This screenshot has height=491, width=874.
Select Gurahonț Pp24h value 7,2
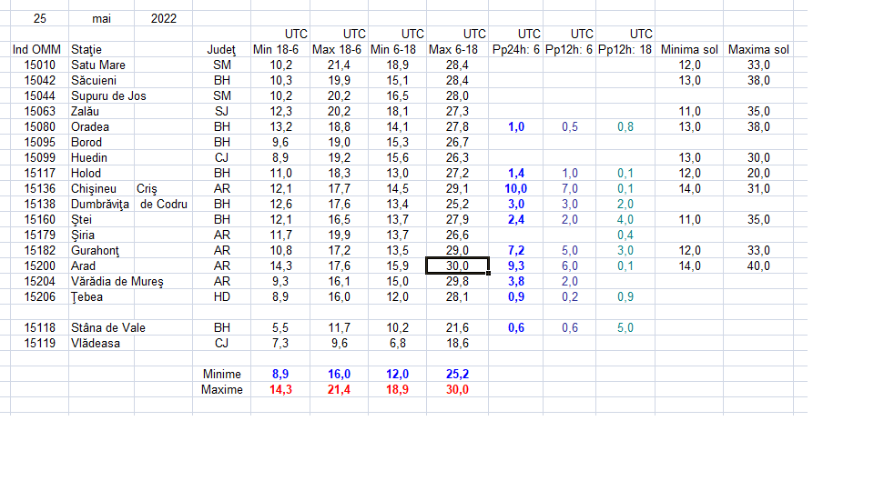[x=515, y=251]
